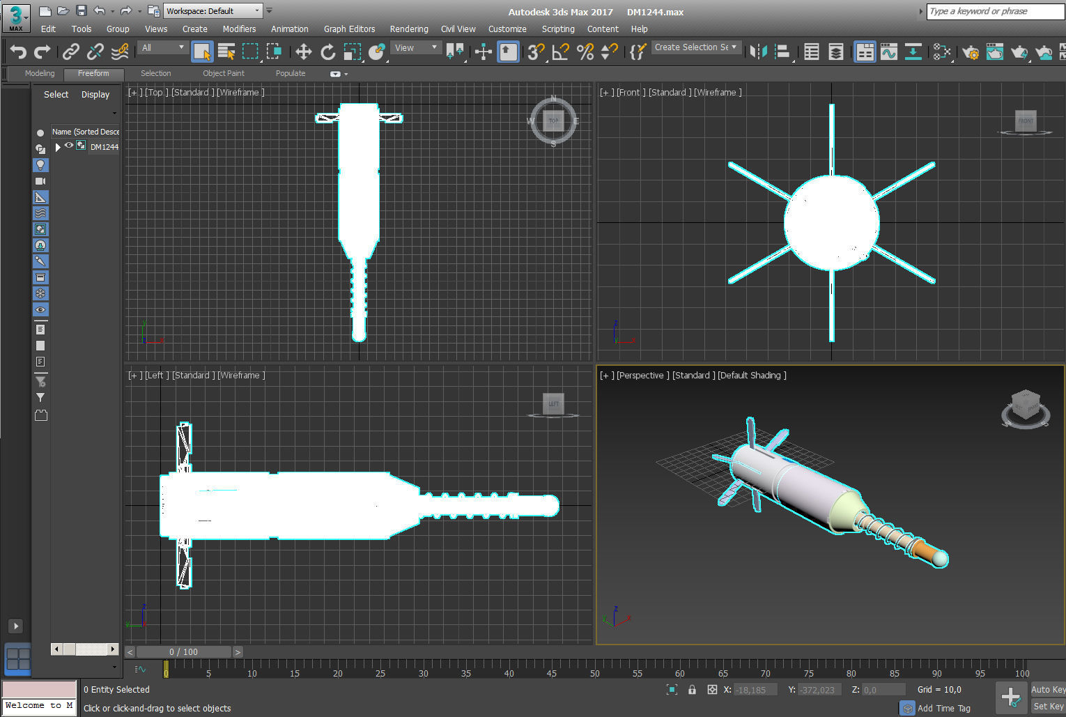Open the Select menu in Scene Explorer
Image resolution: width=1066 pixels, height=717 pixels.
[x=56, y=95]
